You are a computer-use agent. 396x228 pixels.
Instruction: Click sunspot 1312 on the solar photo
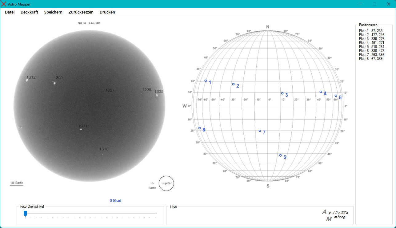(x=27, y=80)
